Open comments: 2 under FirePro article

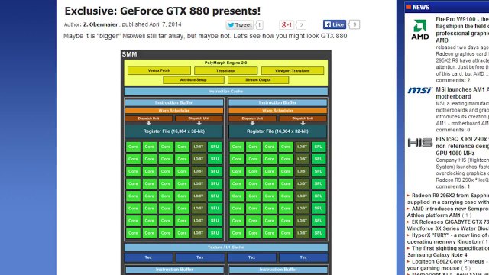click(453, 80)
